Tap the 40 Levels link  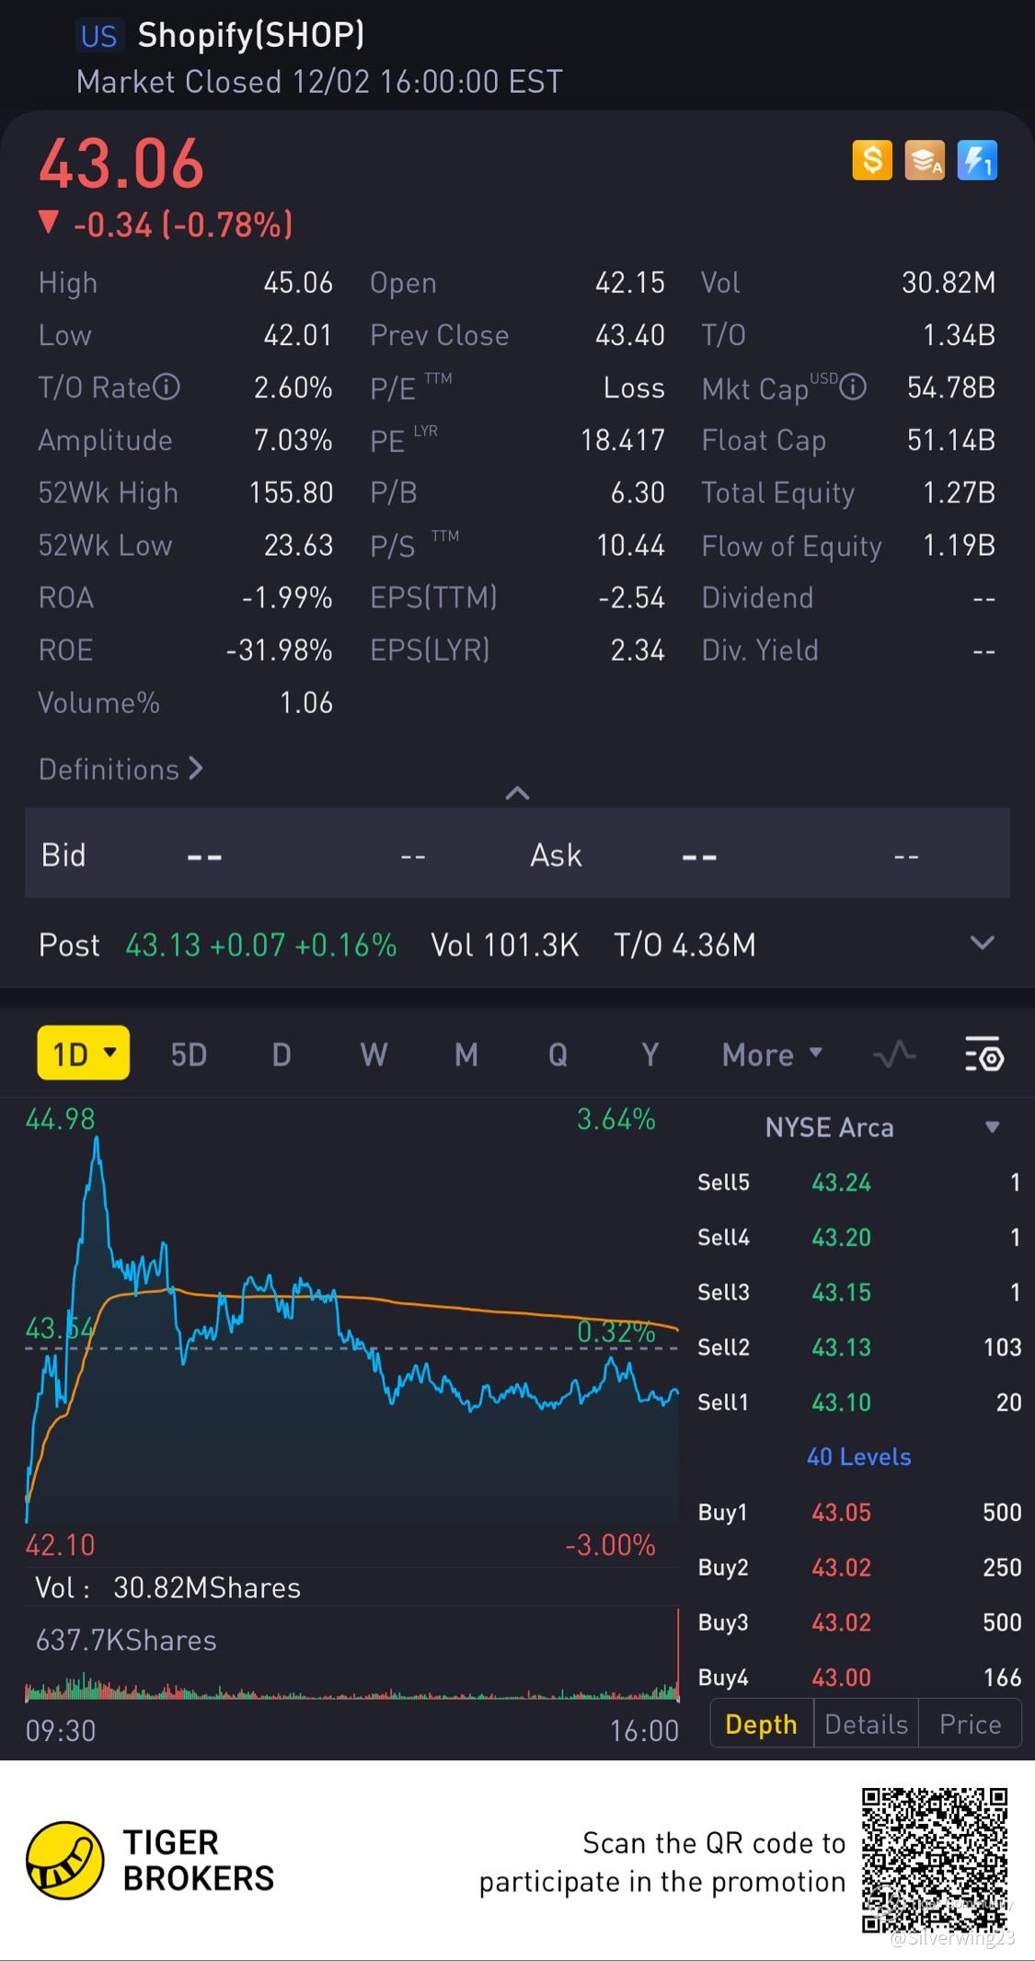click(858, 1457)
